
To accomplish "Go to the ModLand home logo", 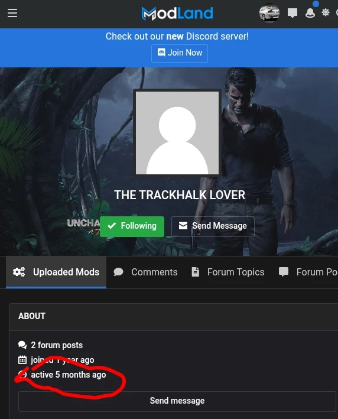I will coord(177,14).
